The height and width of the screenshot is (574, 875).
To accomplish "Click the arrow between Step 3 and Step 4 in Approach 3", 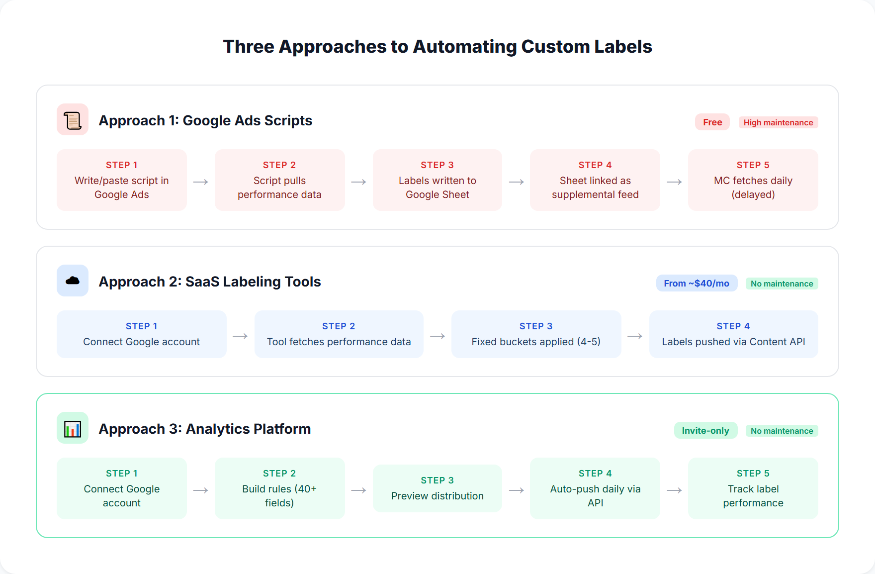I will (x=516, y=490).
